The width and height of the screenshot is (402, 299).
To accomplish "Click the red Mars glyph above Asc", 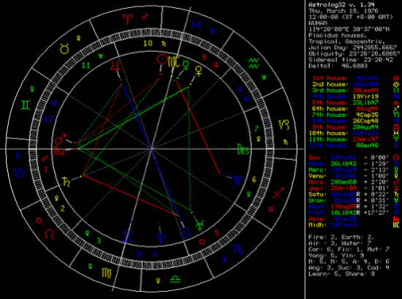I will [60, 139].
